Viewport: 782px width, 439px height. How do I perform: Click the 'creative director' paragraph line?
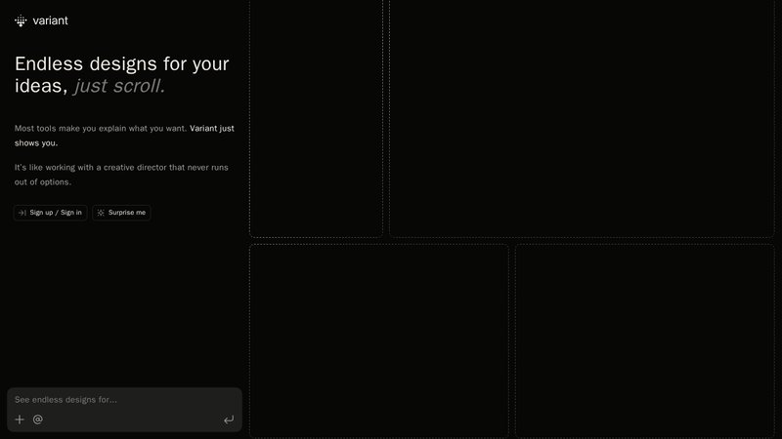coord(121,168)
